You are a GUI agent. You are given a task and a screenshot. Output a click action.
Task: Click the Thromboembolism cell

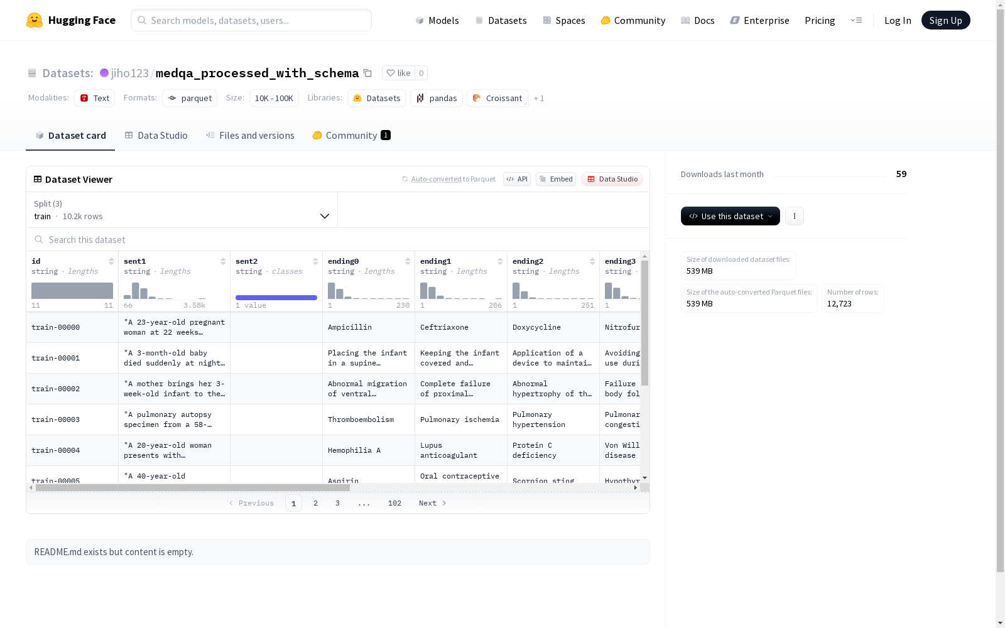coord(369,420)
